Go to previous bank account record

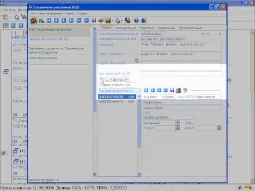click(146, 90)
